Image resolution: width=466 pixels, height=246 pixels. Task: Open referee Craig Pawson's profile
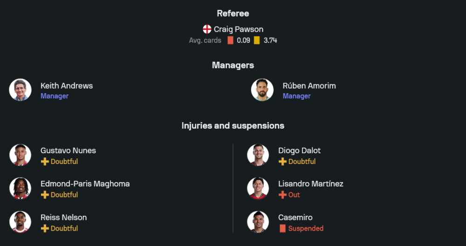coord(238,29)
